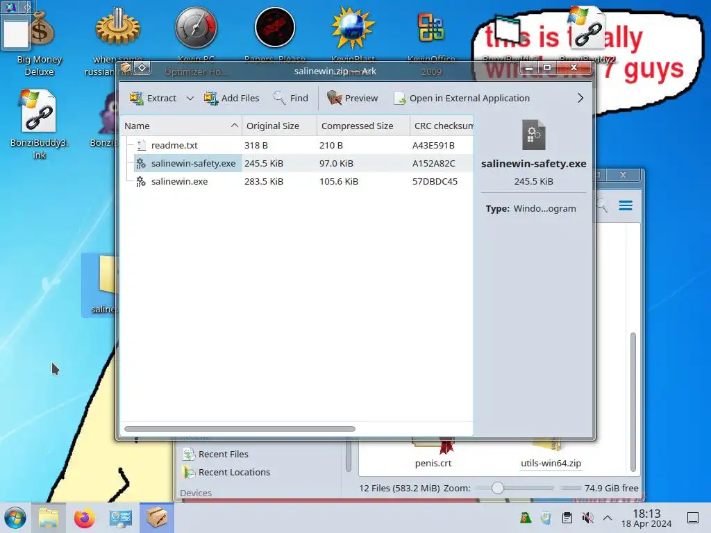
Task: Toggle the Ark keep-on-all-desktops pin button
Action: [142, 68]
